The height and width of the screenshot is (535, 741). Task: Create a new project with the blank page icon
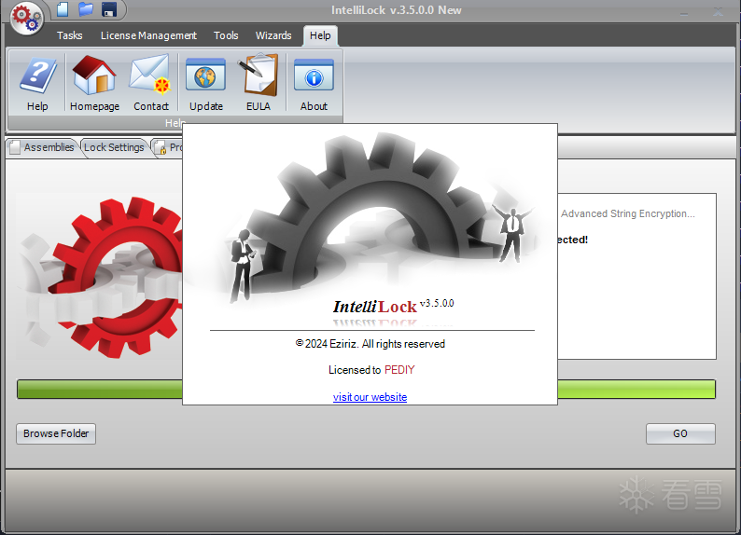[63, 9]
